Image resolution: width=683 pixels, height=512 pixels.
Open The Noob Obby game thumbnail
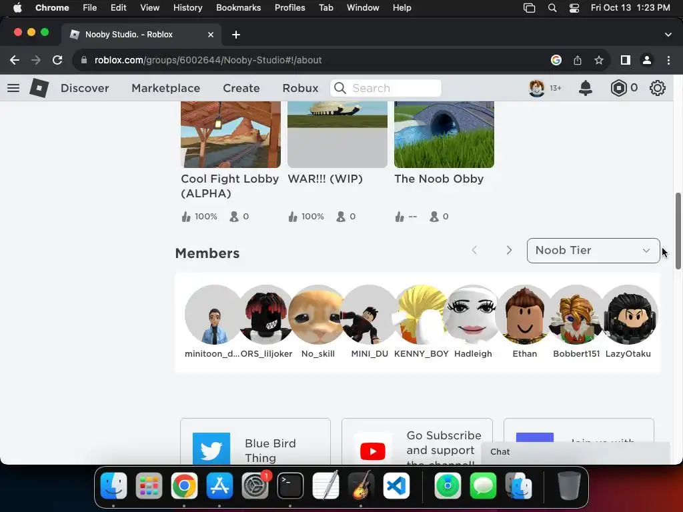[444, 135]
